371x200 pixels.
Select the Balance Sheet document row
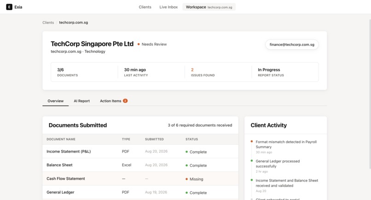(x=140, y=165)
